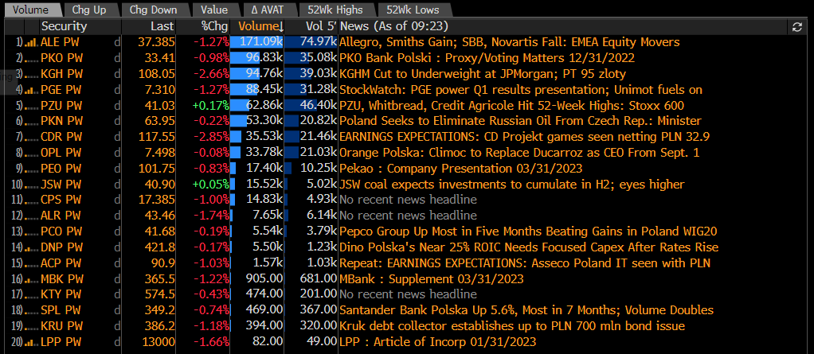814x354 pixels.
Task: Open the Orange Polska CEO replacement headline
Action: (x=519, y=153)
